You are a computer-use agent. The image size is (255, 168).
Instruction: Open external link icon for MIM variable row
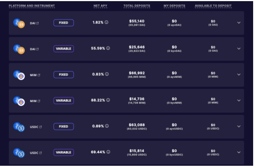39,101
